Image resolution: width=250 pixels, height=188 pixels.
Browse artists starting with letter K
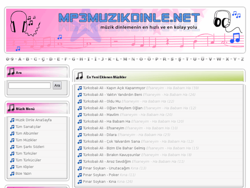point(110,59)
